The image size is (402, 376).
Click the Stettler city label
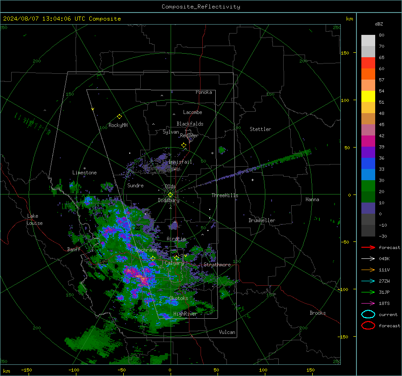point(260,129)
